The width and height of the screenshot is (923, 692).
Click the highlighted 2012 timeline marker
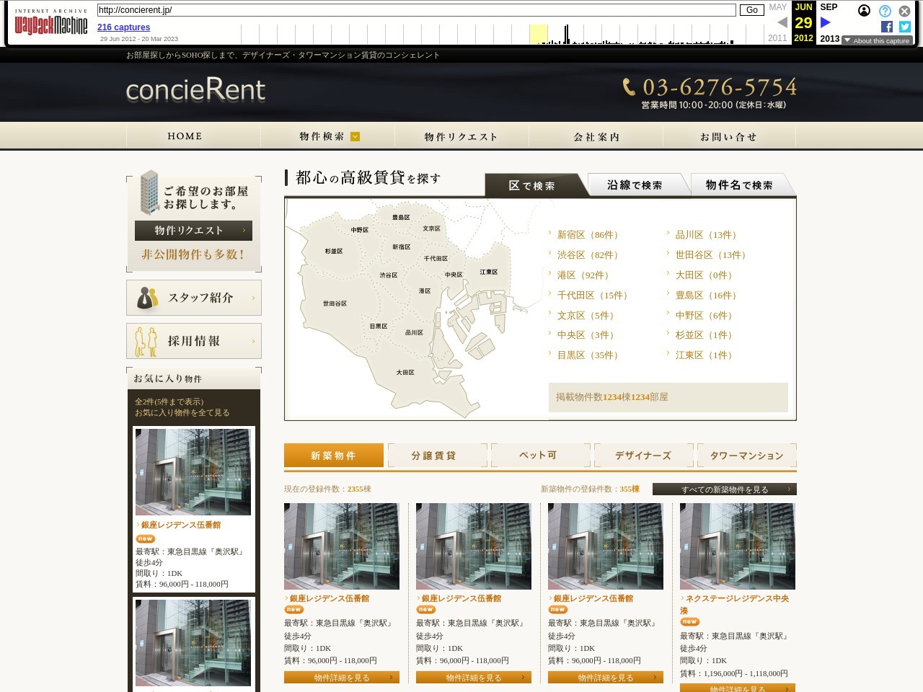click(x=538, y=34)
